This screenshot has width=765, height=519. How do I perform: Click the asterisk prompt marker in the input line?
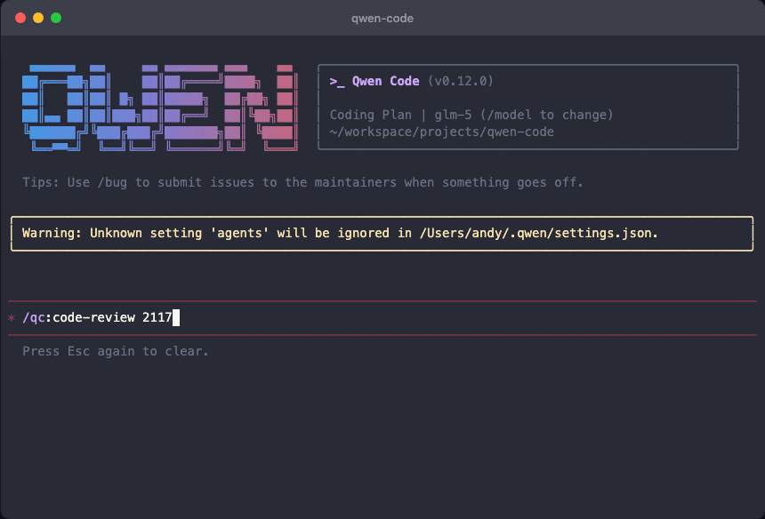coord(12,318)
